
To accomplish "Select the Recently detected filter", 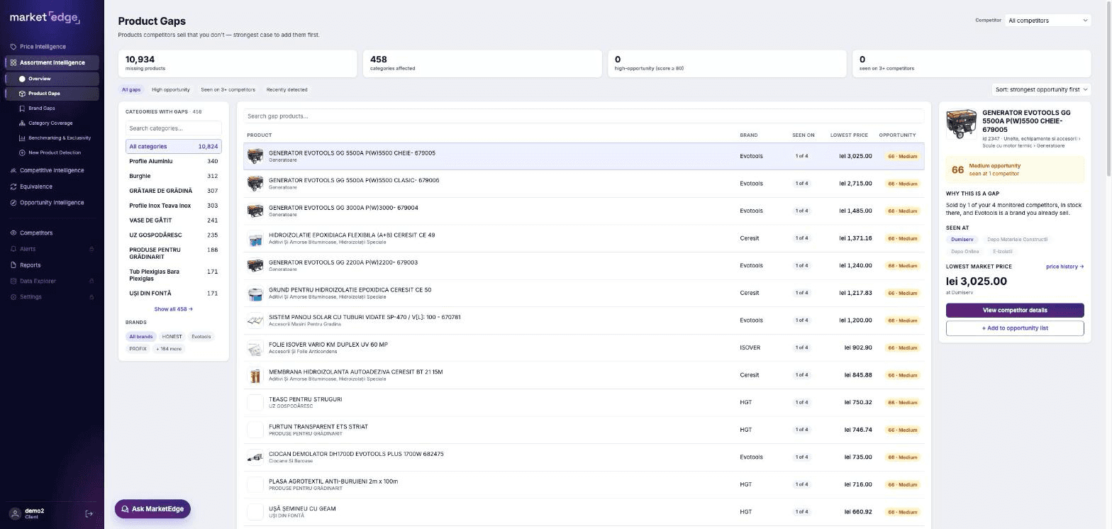I will 287,90.
